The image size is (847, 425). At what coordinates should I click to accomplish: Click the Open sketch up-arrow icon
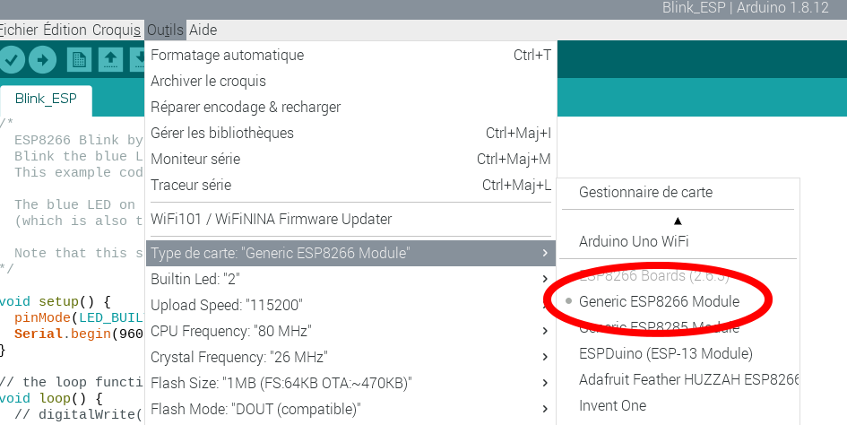pyautogui.click(x=109, y=59)
